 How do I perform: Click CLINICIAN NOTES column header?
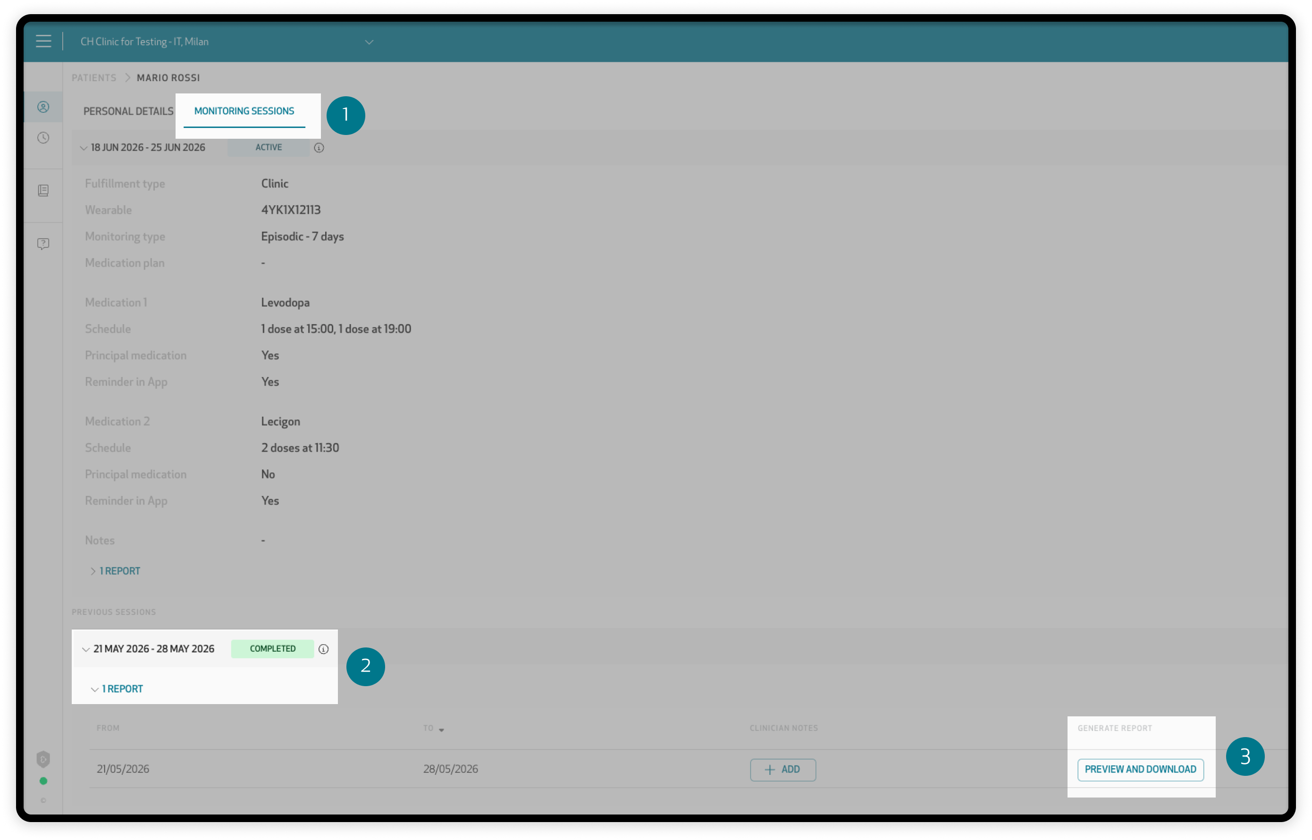[783, 728]
